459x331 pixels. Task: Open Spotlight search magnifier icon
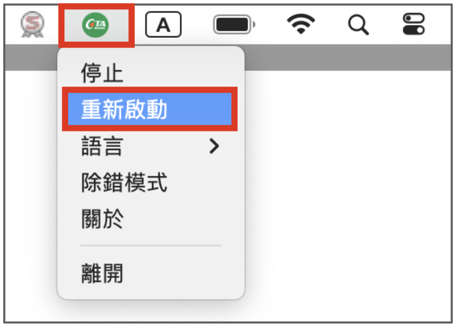click(358, 25)
